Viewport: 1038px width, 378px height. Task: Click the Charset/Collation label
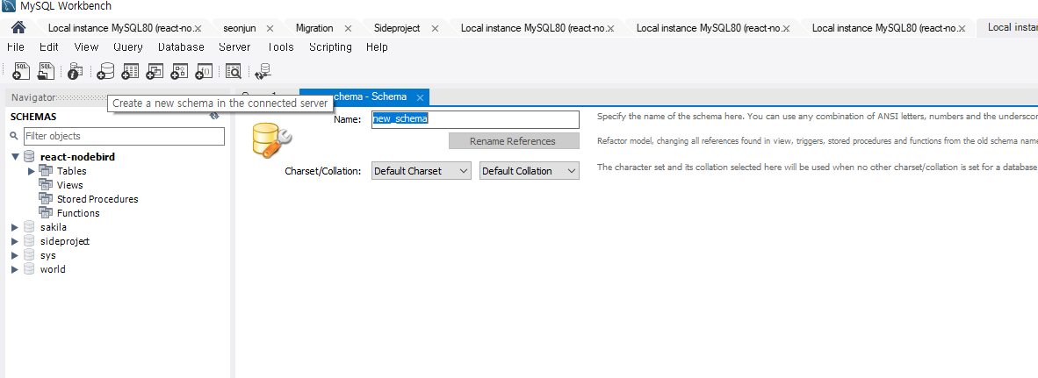[323, 171]
